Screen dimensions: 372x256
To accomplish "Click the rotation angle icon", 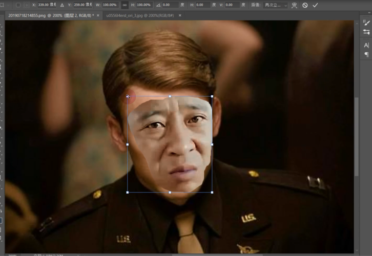I will coord(158,5).
